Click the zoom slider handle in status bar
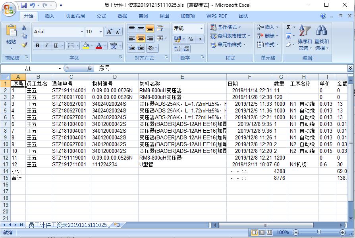The width and height of the screenshot is (355, 238). click(318, 232)
